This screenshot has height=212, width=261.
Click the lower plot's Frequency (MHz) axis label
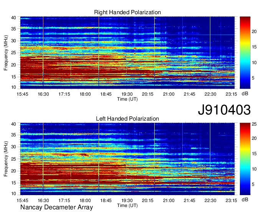click(6, 159)
